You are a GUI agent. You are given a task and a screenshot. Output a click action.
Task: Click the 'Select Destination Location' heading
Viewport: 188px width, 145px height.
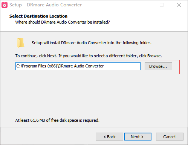[38, 16]
